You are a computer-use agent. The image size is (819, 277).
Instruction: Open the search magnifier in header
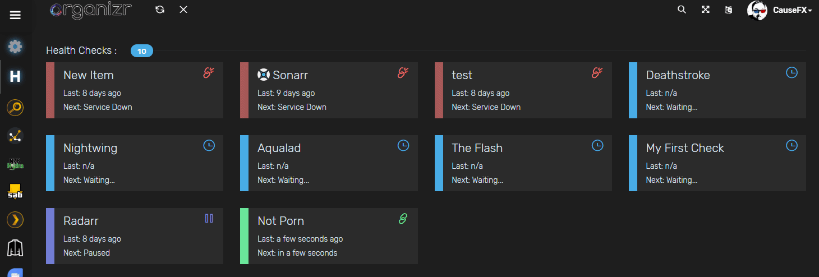(x=682, y=10)
